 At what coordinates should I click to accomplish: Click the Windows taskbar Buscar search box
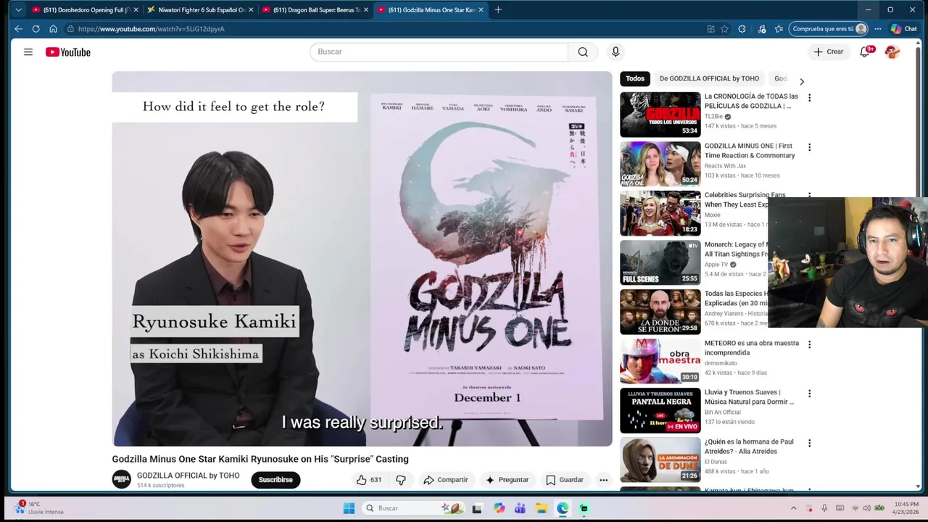point(413,508)
